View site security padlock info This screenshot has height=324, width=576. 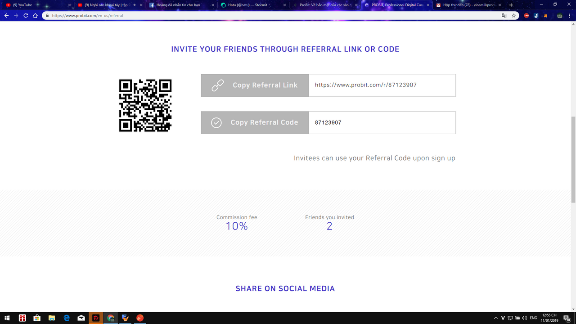pyautogui.click(x=47, y=15)
